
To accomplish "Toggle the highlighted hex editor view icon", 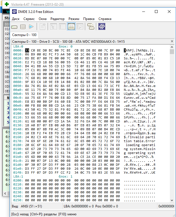I will tap(71, 27).
